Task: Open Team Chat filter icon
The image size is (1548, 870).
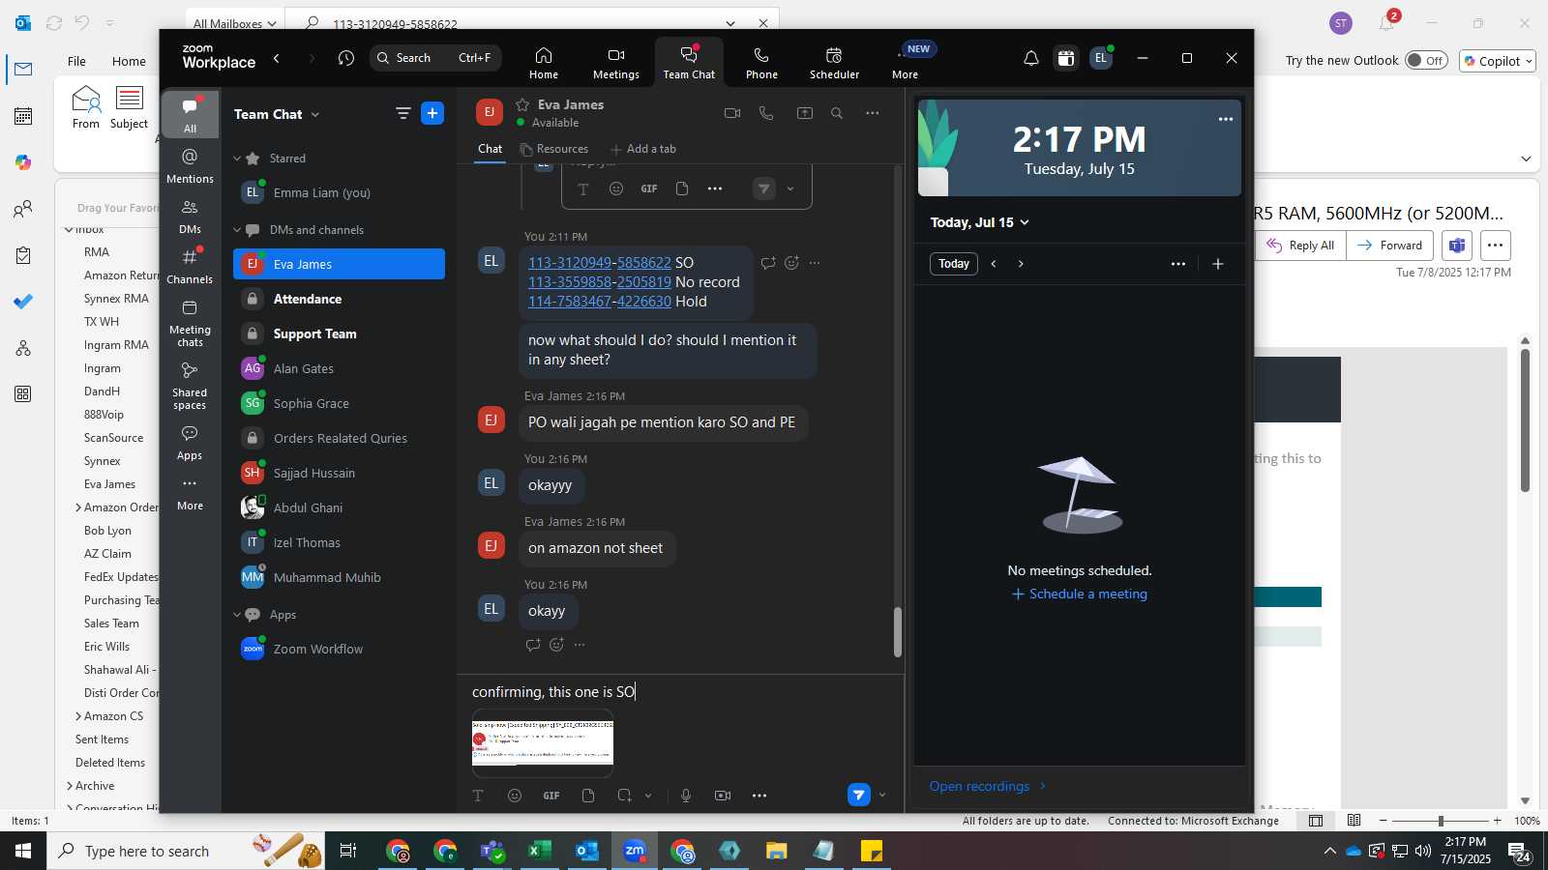Action: 403,113
